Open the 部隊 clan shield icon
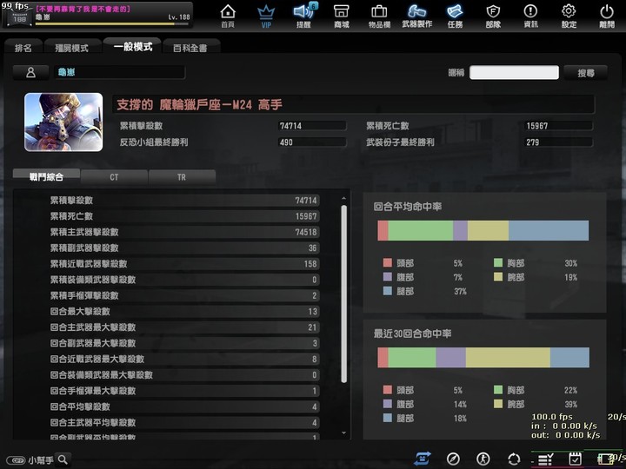 [493, 16]
